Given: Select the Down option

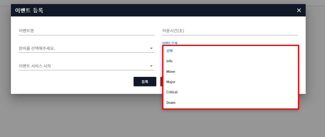Looking at the screenshot, I should coord(171,102).
